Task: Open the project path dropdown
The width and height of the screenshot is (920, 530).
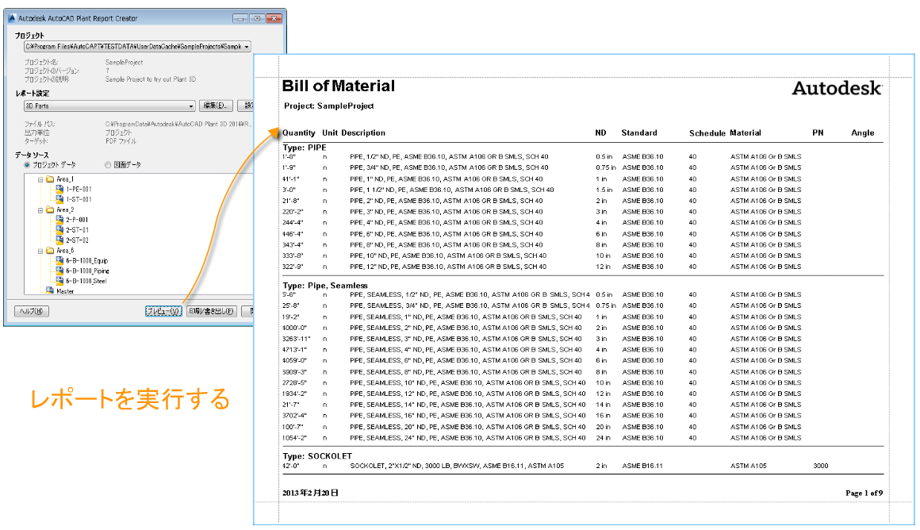Action: pos(247,46)
